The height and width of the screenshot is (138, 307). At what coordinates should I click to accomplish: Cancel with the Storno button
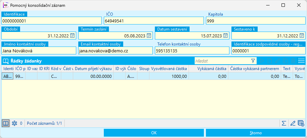pos(256,133)
